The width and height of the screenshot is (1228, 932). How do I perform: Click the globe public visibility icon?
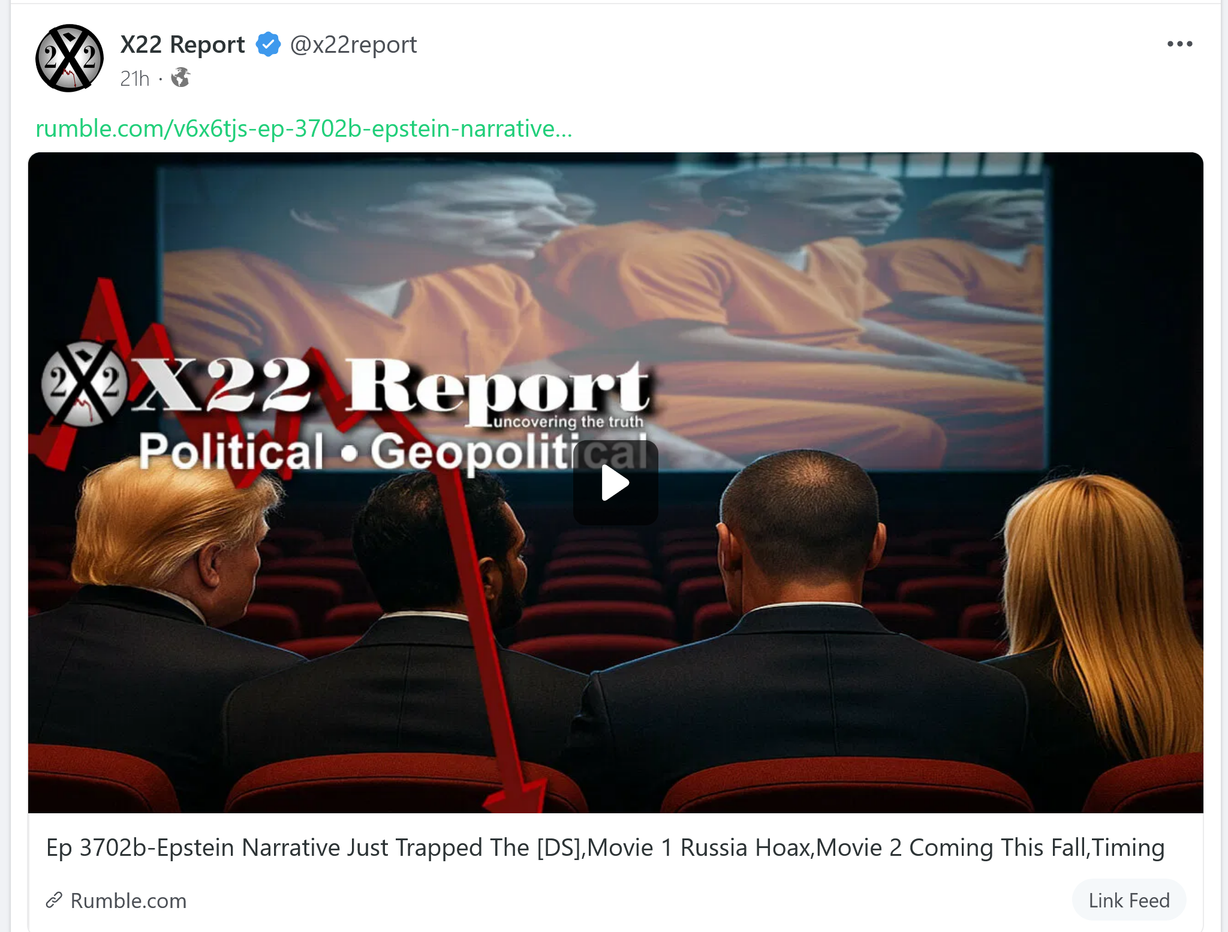pyautogui.click(x=180, y=78)
